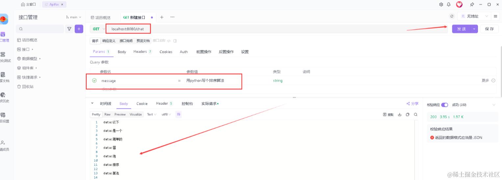Screen dimensions: 502x180
Task: Click the purple plus add button
Action: [x=79, y=29]
